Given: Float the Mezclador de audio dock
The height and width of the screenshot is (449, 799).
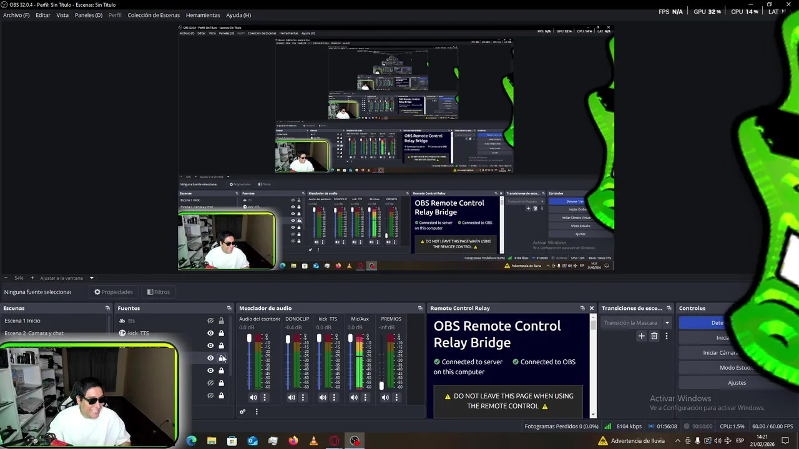Looking at the screenshot, I should coord(420,308).
